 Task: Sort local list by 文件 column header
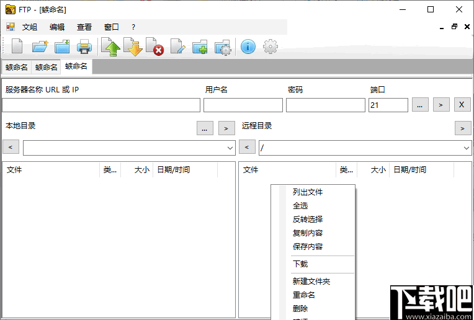51,170
